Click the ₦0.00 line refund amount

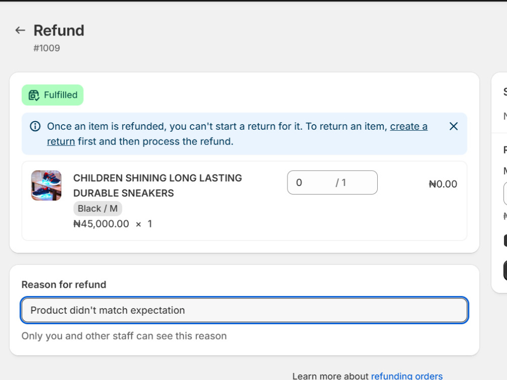pos(443,184)
